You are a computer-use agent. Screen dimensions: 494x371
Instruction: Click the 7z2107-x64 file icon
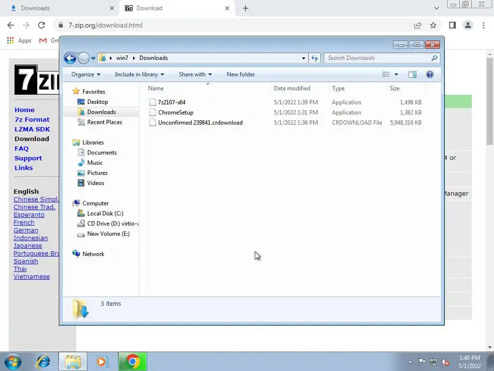(152, 102)
